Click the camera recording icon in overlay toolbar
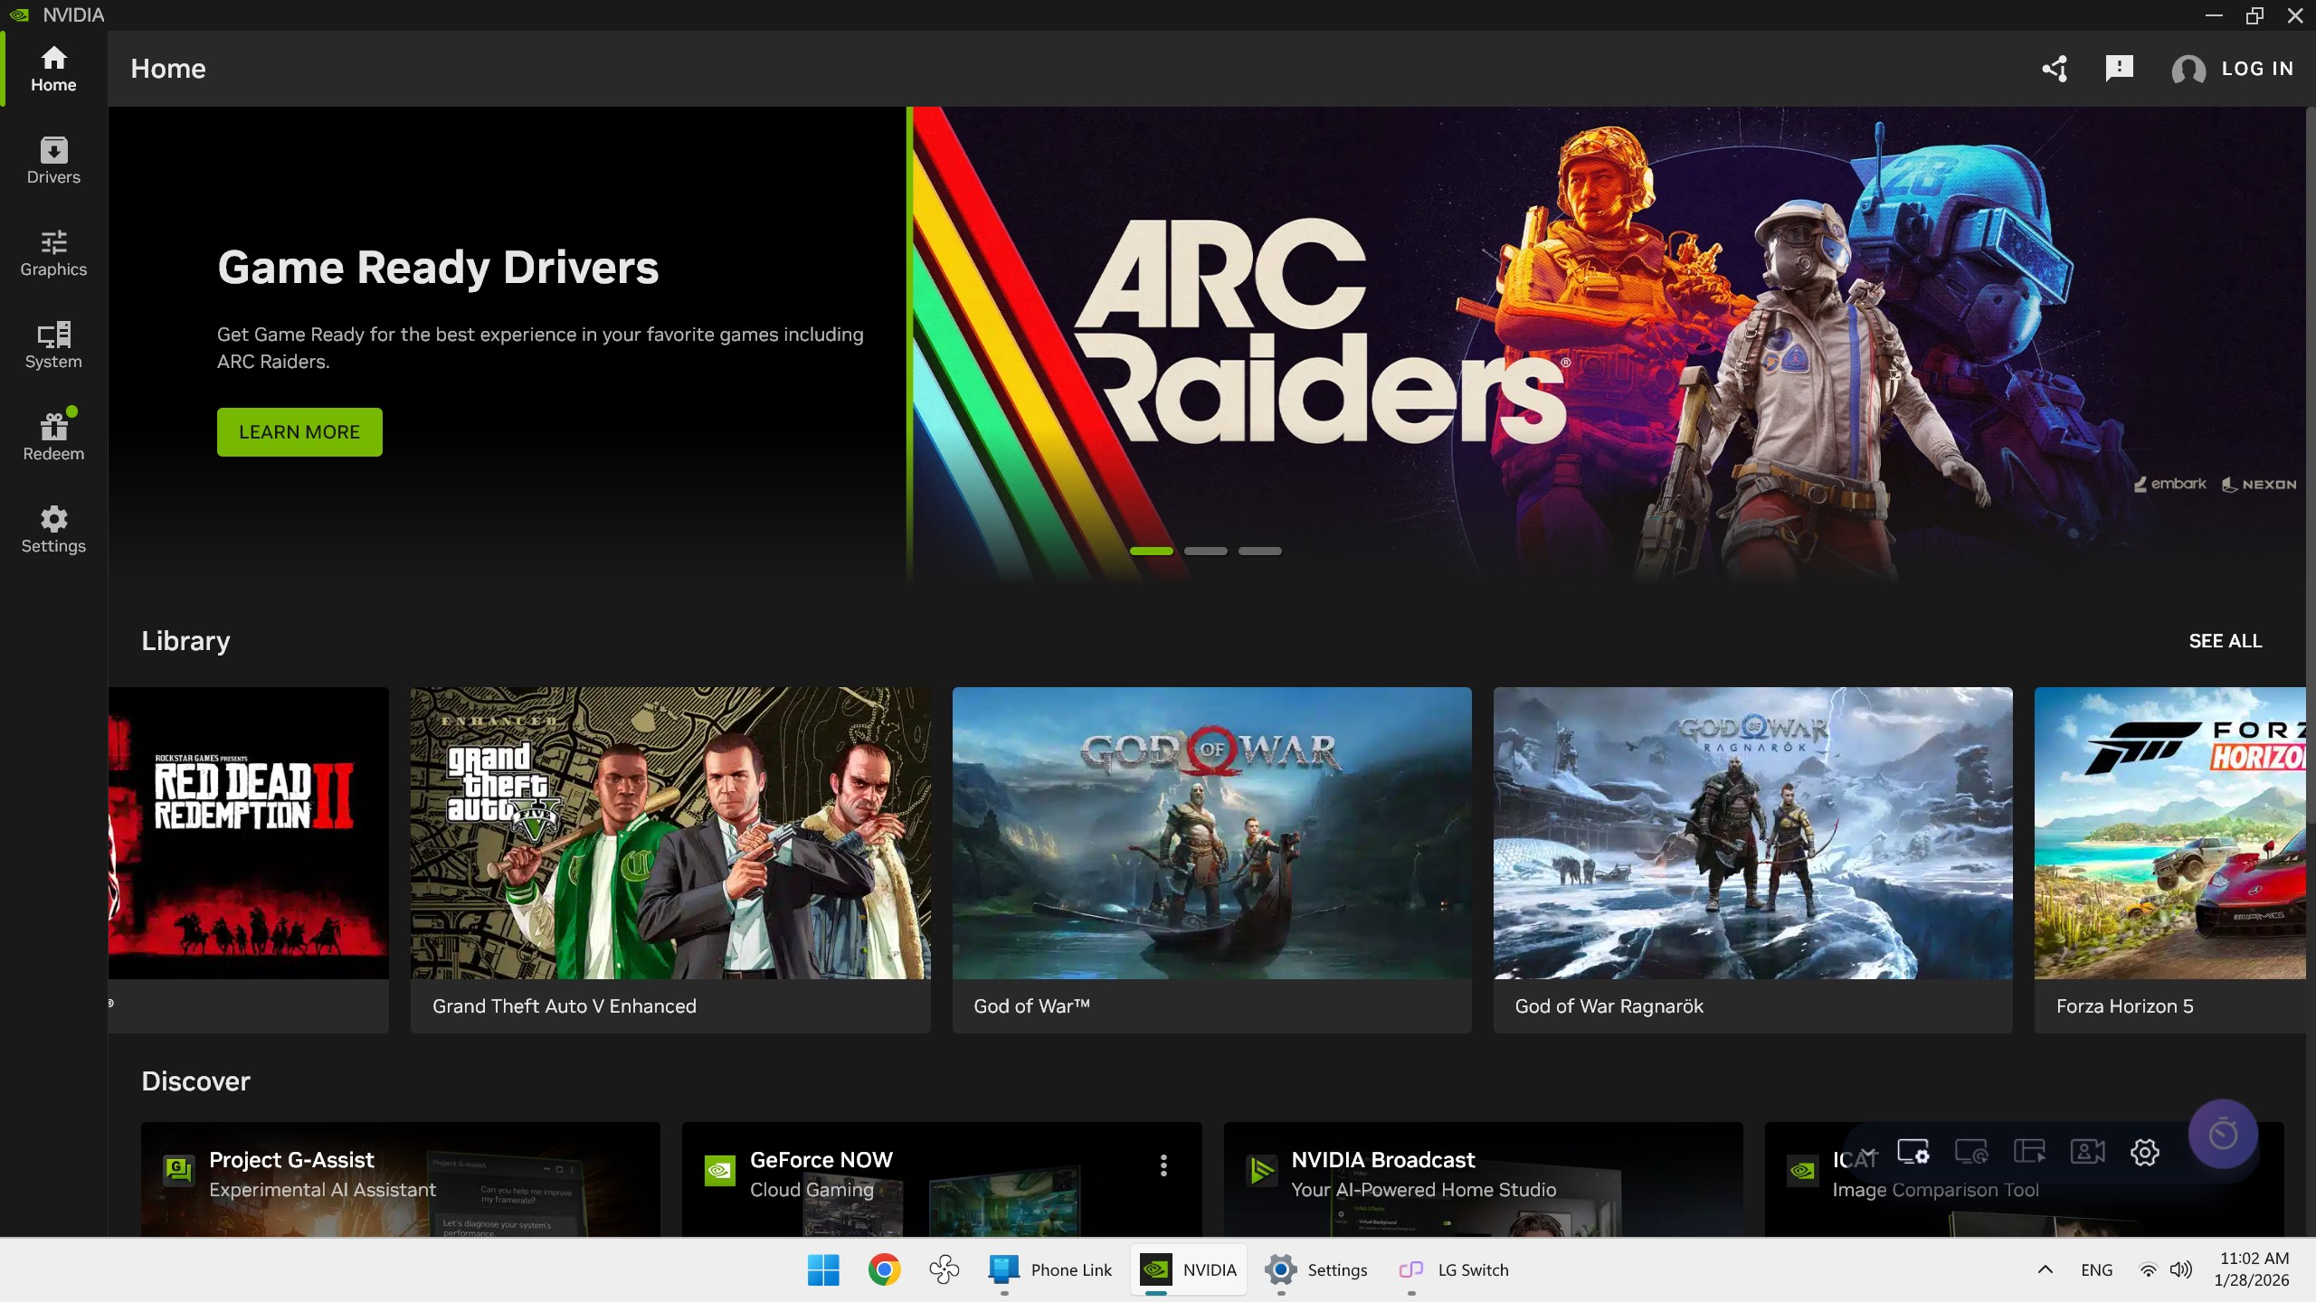The width and height of the screenshot is (2316, 1302). pyautogui.click(x=2087, y=1152)
